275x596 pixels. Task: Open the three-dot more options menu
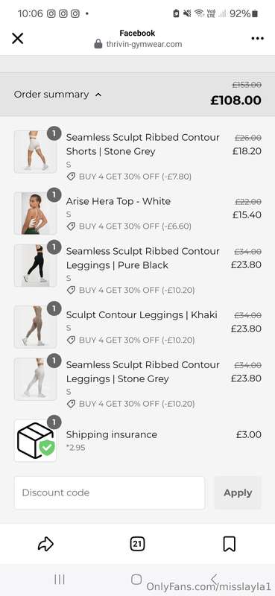(x=258, y=39)
